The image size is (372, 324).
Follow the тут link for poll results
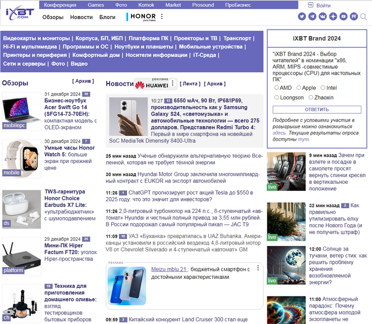303,139
